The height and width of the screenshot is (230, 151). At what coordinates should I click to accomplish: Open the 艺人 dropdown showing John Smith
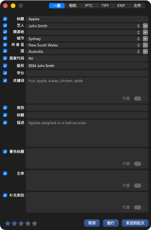pyautogui.click(x=84, y=26)
